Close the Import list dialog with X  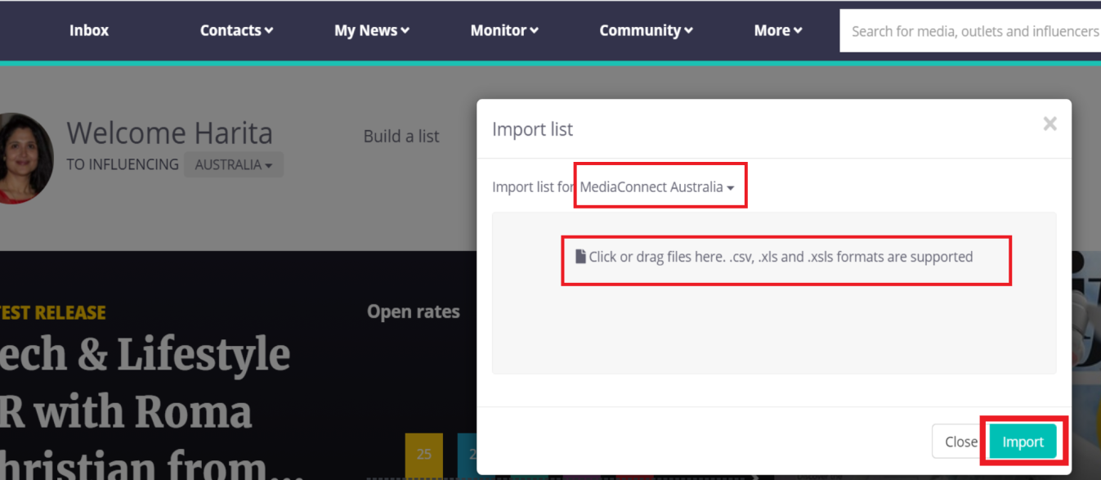(1050, 123)
